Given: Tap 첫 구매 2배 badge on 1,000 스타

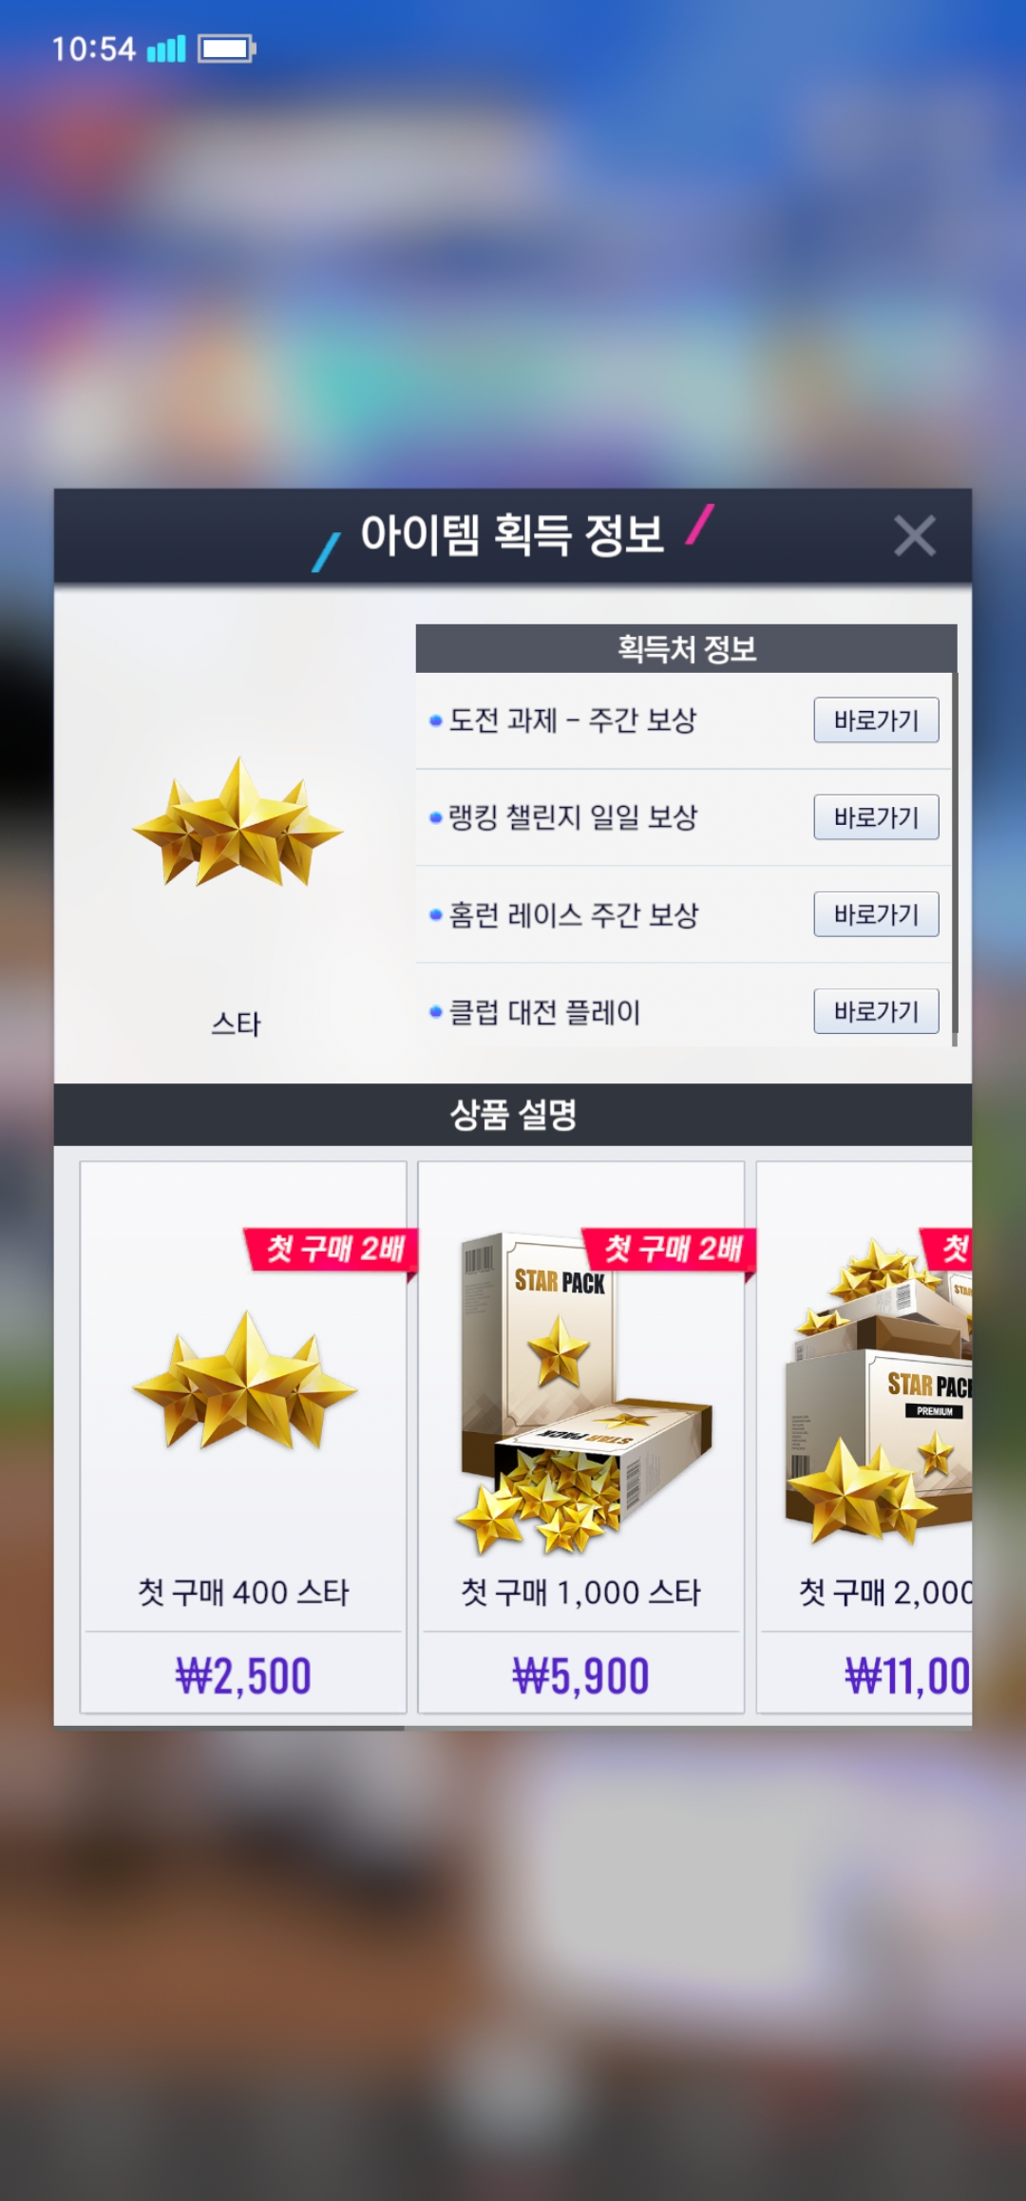Looking at the screenshot, I should coord(671,1249).
